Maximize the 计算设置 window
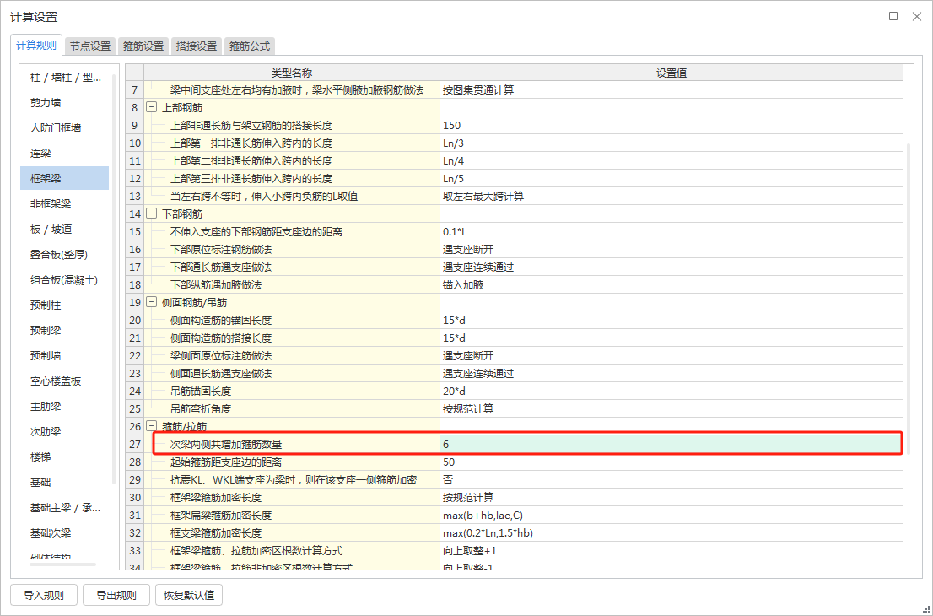The width and height of the screenshot is (933, 616). tap(893, 17)
